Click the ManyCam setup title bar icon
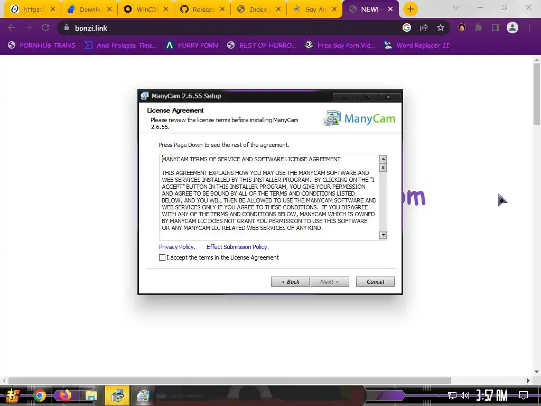This screenshot has width=541, height=406. click(x=145, y=96)
